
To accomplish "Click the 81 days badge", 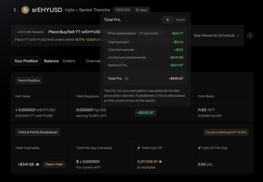I will [x=141, y=10].
